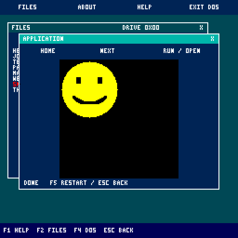This screenshot has height=238, width=238.
Task: Select EXIT DOS in the top bar
Action: pyautogui.click(x=204, y=7)
